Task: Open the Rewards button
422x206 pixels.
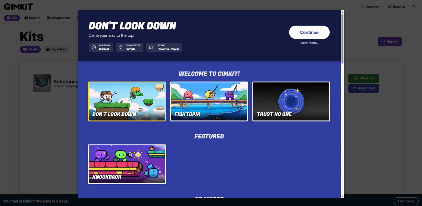Action: 396,6
